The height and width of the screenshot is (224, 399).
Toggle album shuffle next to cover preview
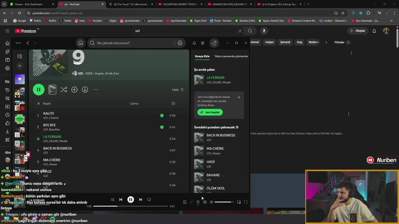point(64,90)
